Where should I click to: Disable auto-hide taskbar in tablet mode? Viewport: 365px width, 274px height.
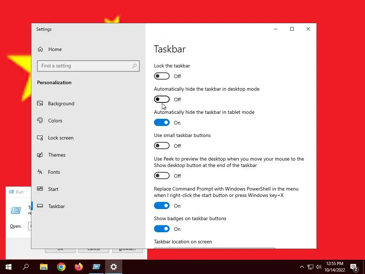point(162,123)
